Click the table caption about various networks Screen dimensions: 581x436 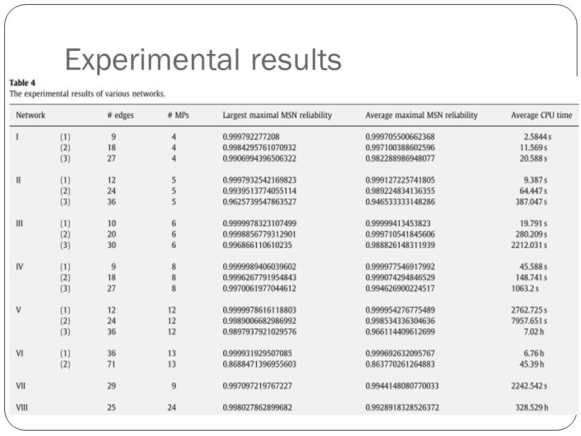pyautogui.click(x=87, y=94)
